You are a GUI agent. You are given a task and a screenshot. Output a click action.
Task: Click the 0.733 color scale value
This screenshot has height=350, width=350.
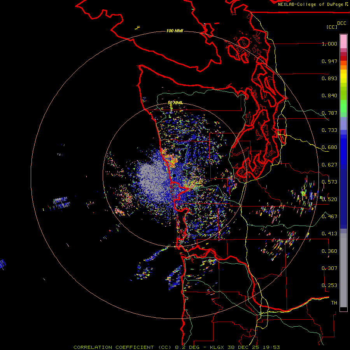[x=329, y=130]
